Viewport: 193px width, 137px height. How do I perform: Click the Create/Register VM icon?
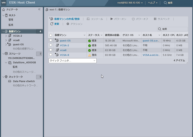click(51, 19)
